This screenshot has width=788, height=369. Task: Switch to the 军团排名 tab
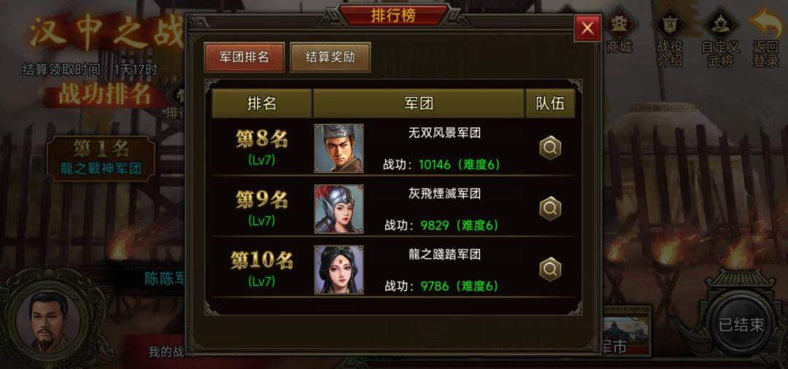coord(244,57)
